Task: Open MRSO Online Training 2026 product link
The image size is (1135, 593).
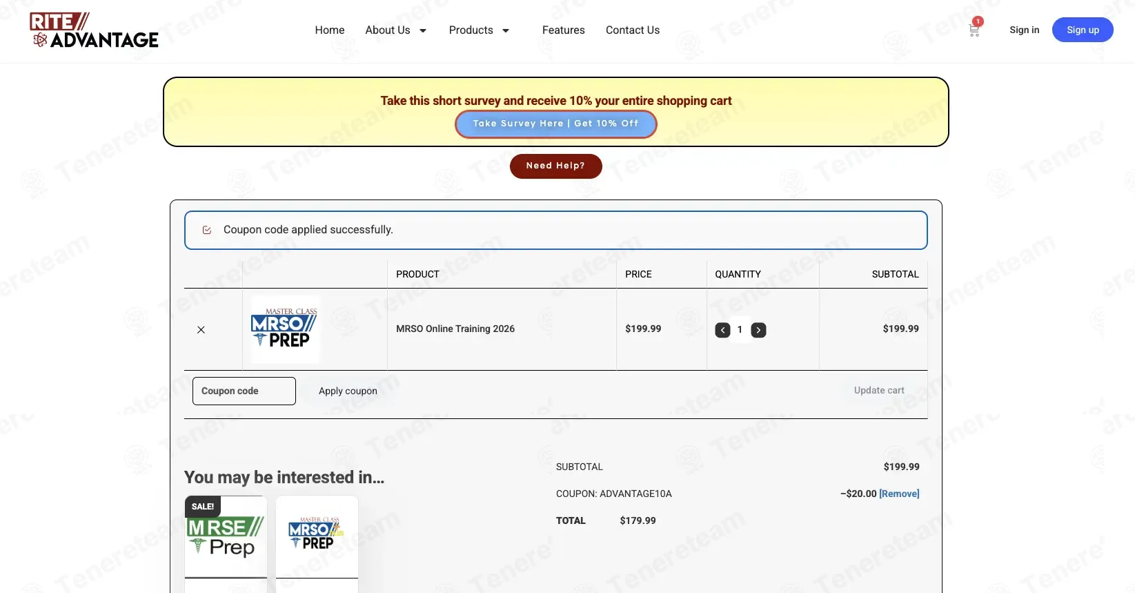Action: point(455,329)
